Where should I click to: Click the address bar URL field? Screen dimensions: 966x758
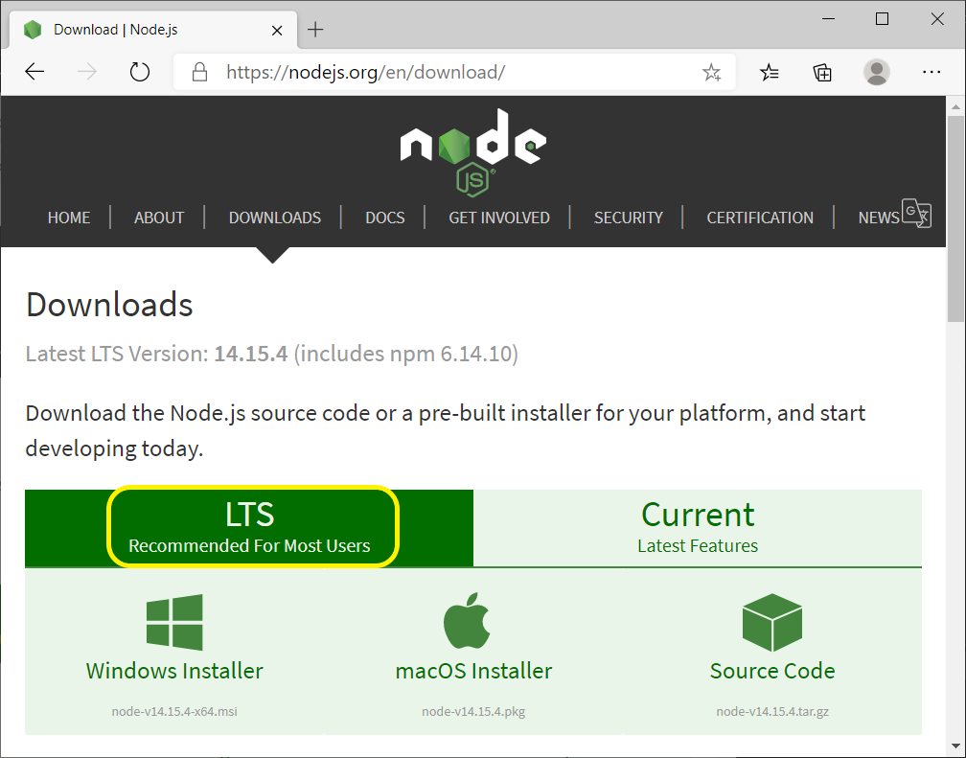pyautogui.click(x=454, y=72)
